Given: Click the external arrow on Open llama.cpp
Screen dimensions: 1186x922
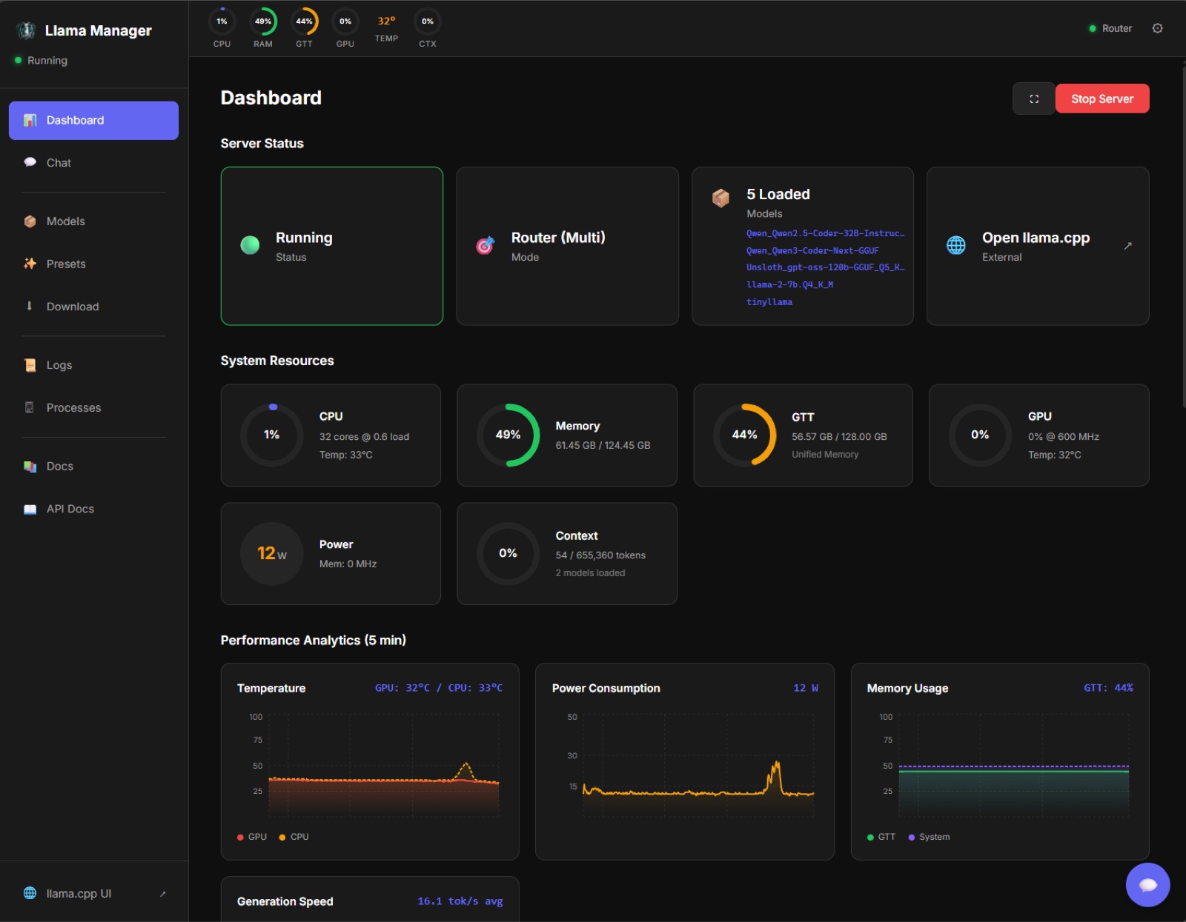Looking at the screenshot, I should pyautogui.click(x=1127, y=246).
